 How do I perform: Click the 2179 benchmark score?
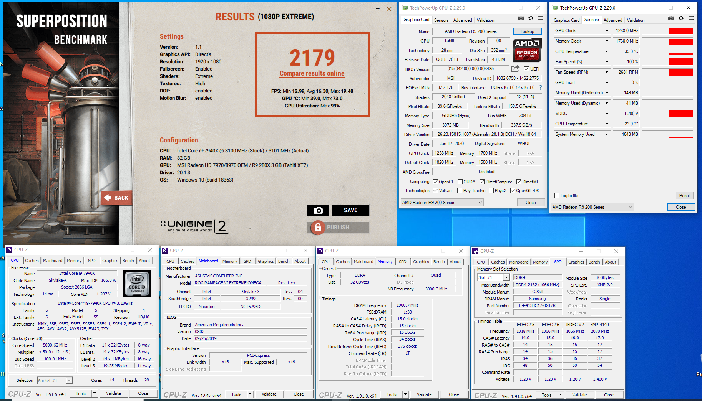click(x=312, y=58)
